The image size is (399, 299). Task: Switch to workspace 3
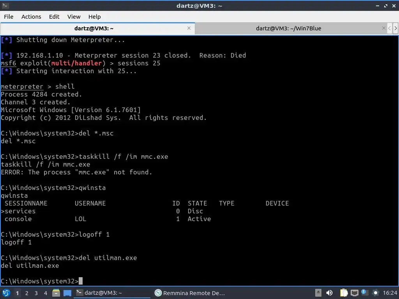pyautogui.click(x=36, y=293)
